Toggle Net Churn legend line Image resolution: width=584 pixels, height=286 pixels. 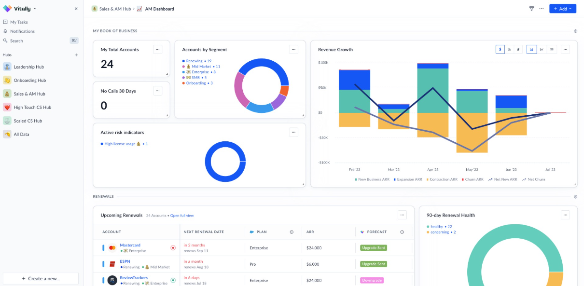coord(533,179)
